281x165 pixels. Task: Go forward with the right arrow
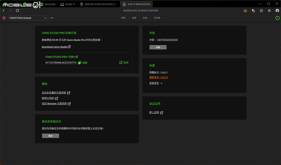(10, 11)
